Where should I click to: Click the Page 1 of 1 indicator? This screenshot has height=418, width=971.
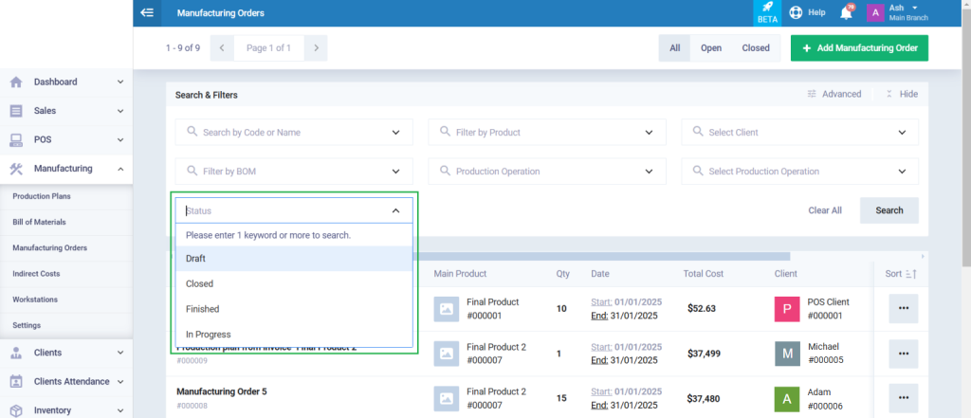(x=268, y=47)
